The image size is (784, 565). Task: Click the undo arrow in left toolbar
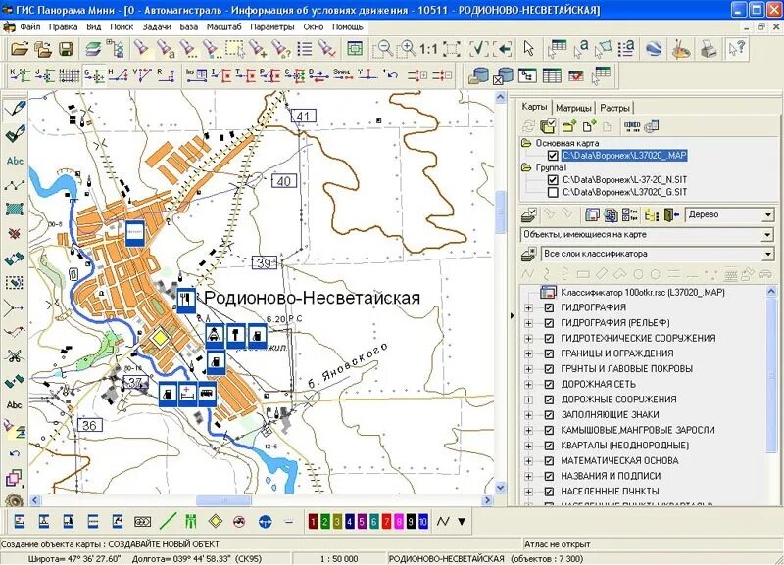15,453
